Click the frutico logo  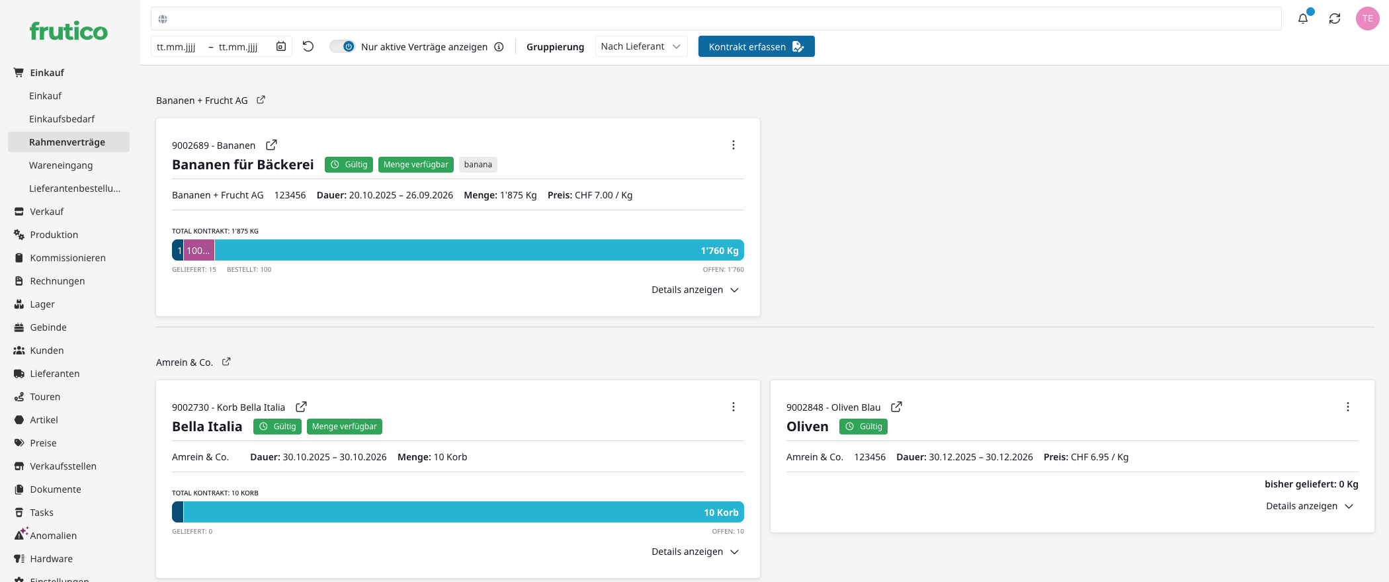tap(69, 31)
